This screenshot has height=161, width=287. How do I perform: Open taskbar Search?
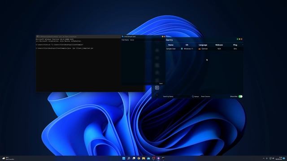[x=129, y=158]
